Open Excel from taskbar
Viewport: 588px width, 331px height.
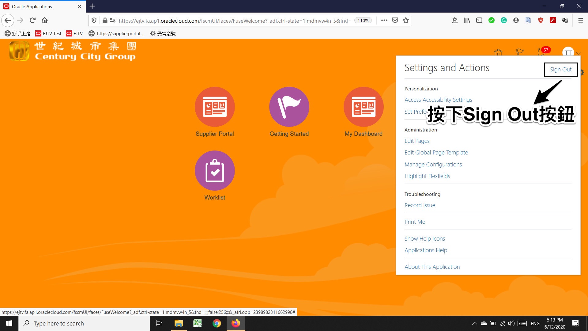click(x=198, y=323)
